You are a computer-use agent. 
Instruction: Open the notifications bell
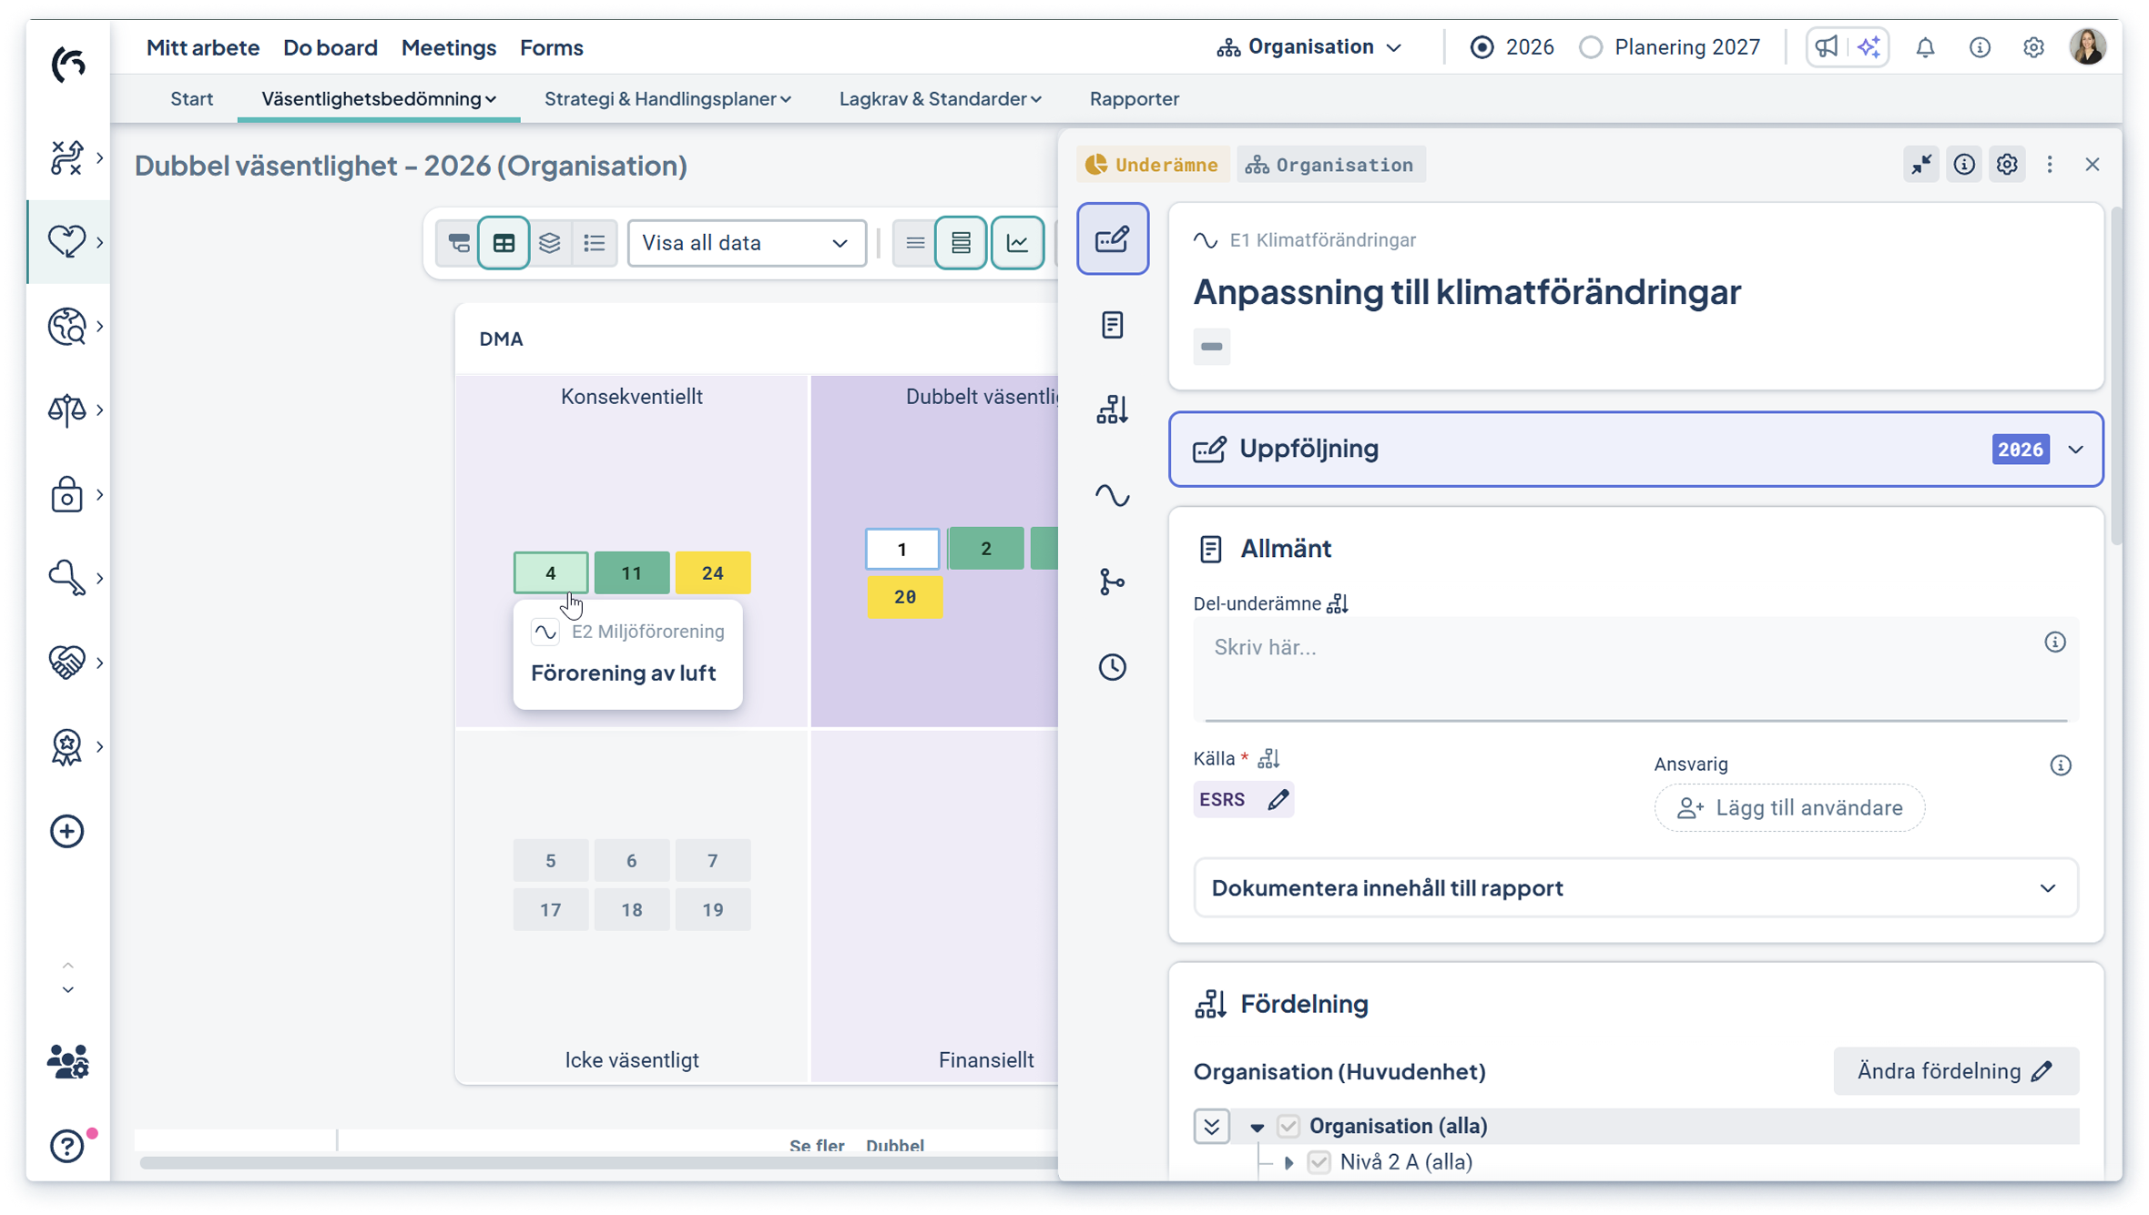[1925, 47]
